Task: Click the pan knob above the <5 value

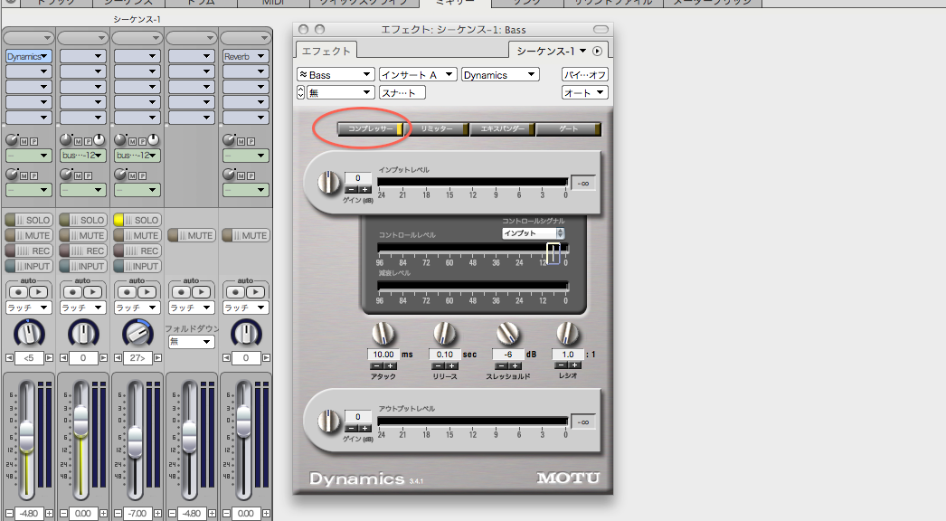Action: [x=29, y=333]
